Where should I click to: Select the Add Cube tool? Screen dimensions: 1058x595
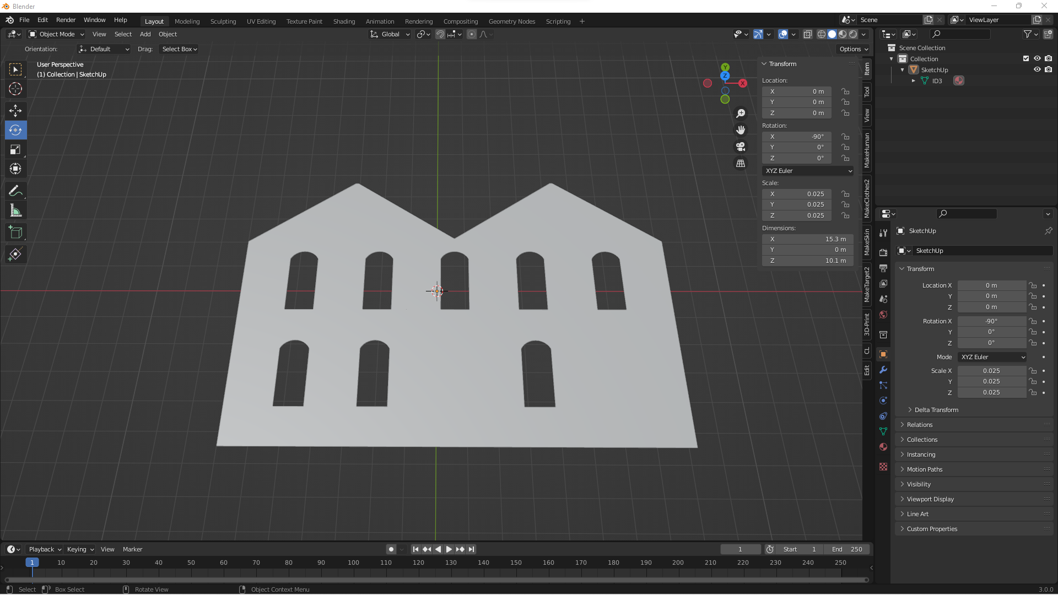tap(15, 232)
